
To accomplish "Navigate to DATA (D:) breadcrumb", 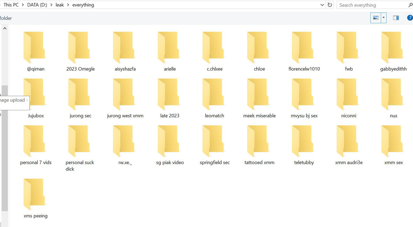I will [x=37, y=5].
